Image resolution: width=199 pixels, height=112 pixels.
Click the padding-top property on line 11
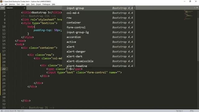point(42,30)
